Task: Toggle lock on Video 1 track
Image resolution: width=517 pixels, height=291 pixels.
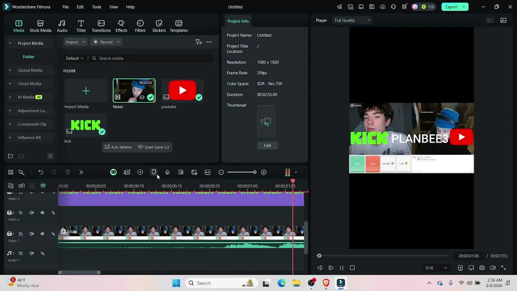Action: [21, 234]
